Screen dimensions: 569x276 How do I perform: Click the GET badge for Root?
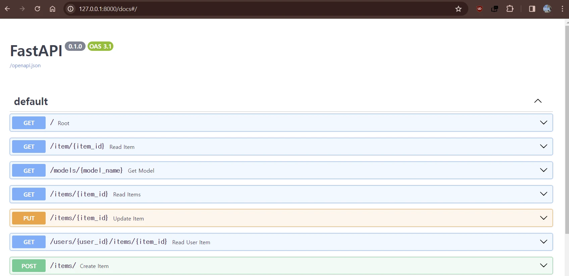tap(29, 123)
